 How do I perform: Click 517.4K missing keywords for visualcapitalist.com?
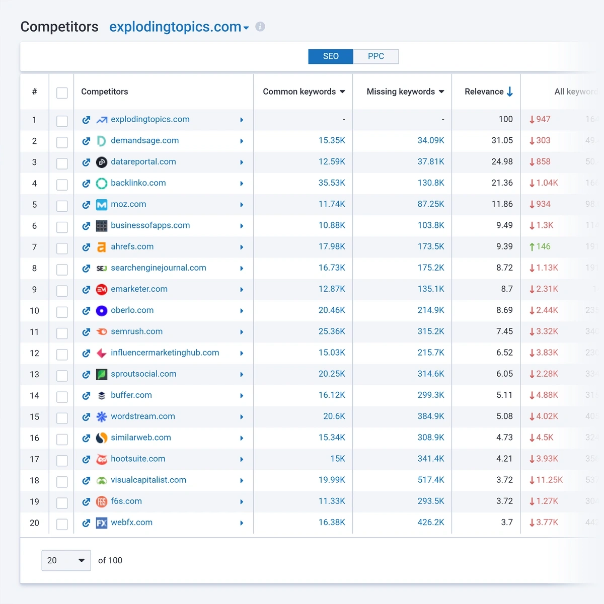coord(431,480)
